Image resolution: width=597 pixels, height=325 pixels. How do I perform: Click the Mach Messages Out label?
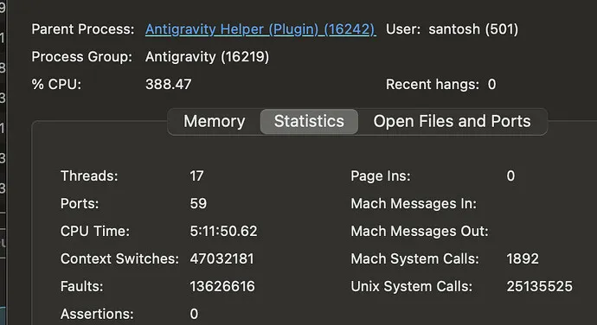click(x=420, y=231)
